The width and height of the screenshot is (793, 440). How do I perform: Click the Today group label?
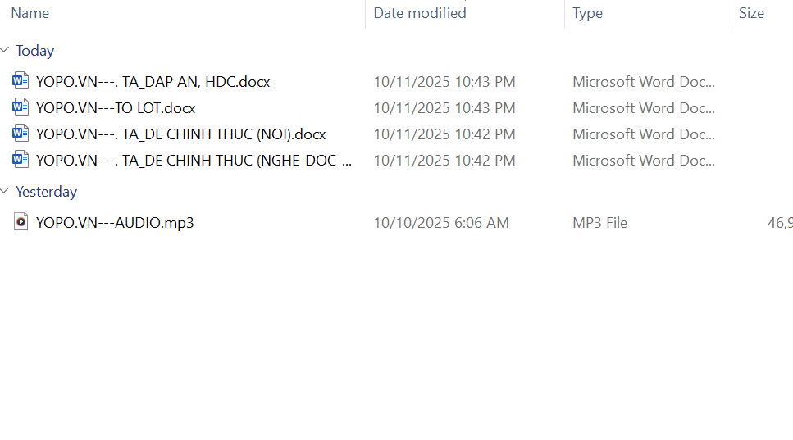[x=34, y=51]
